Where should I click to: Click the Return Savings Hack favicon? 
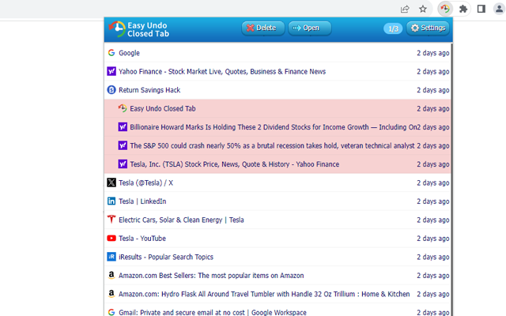tap(111, 89)
